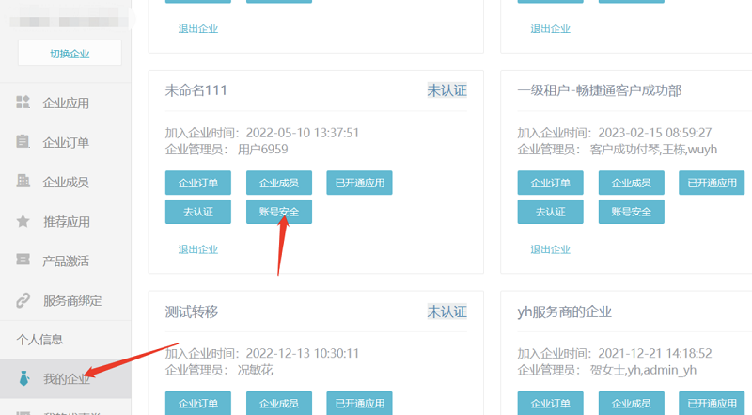Open 我的企业 in the sidebar
Viewport: 752px width, 415px height.
[66, 378]
